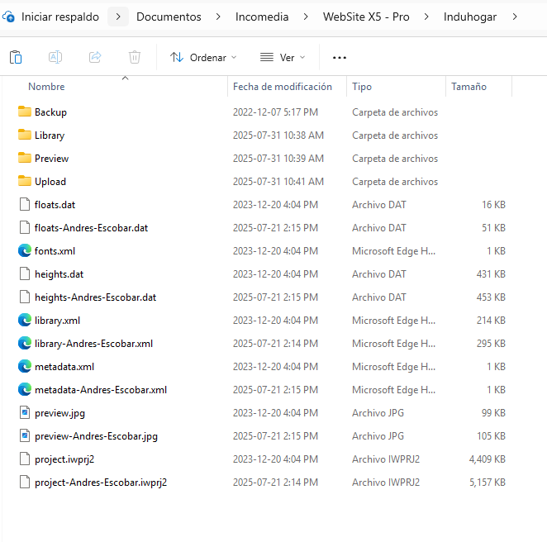Image resolution: width=547 pixels, height=542 pixels.
Task: Click the image icon of preview.jpg
Action: (x=25, y=412)
